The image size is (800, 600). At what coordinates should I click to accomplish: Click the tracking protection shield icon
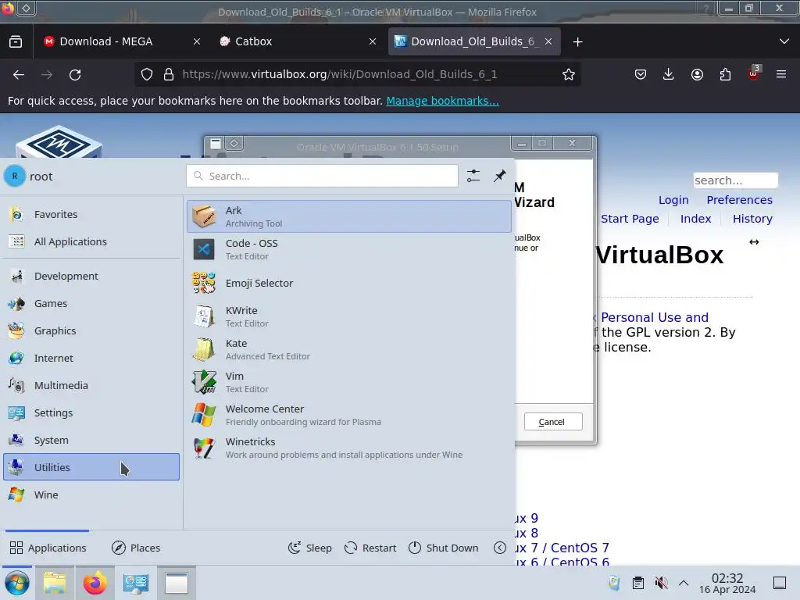(147, 74)
